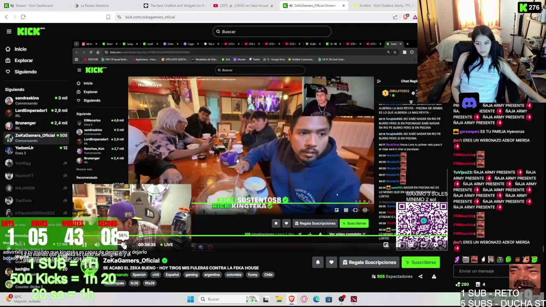Open Explorar in the sidebar

click(20, 61)
